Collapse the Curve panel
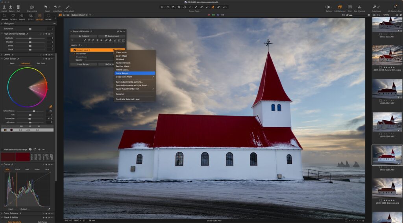The width and height of the screenshot is (403, 223). 2,164
